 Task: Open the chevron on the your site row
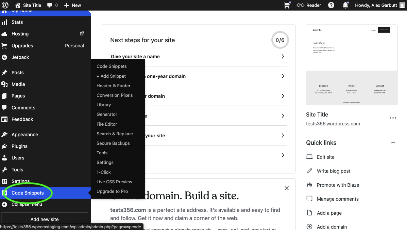point(283,136)
